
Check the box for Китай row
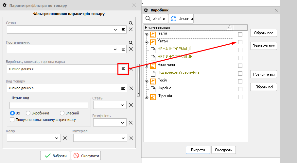(240, 42)
